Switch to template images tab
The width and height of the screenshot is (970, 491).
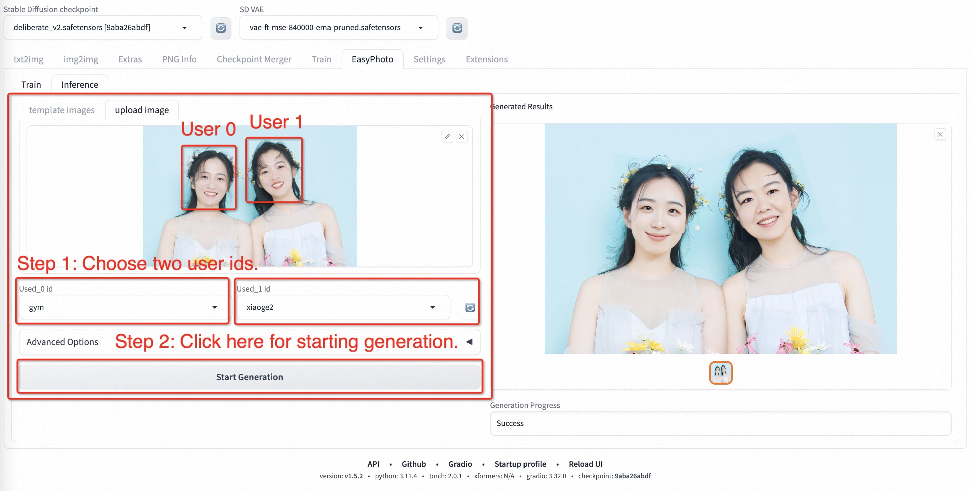(x=62, y=110)
